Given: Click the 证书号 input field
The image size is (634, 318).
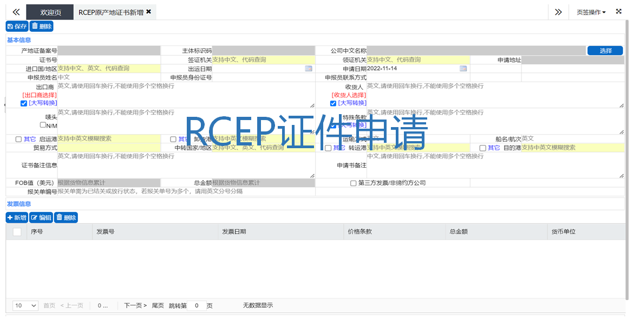Looking at the screenshot, I should click(109, 60).
